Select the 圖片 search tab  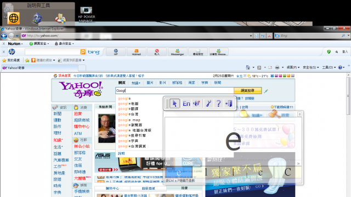coord(150,83)
